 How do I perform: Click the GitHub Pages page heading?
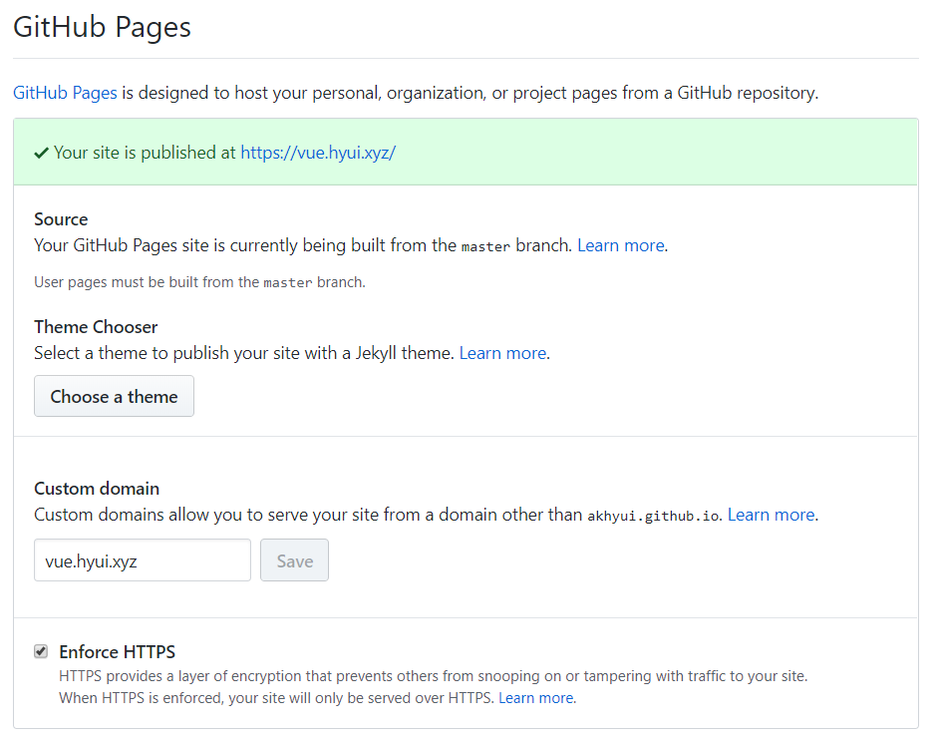tap(101, 27)
